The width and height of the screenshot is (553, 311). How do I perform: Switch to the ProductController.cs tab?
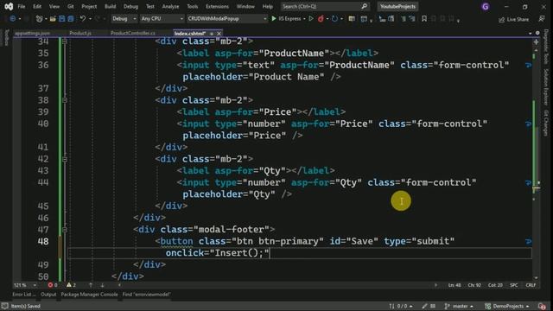pyautogui.click(x=132, y=33)
